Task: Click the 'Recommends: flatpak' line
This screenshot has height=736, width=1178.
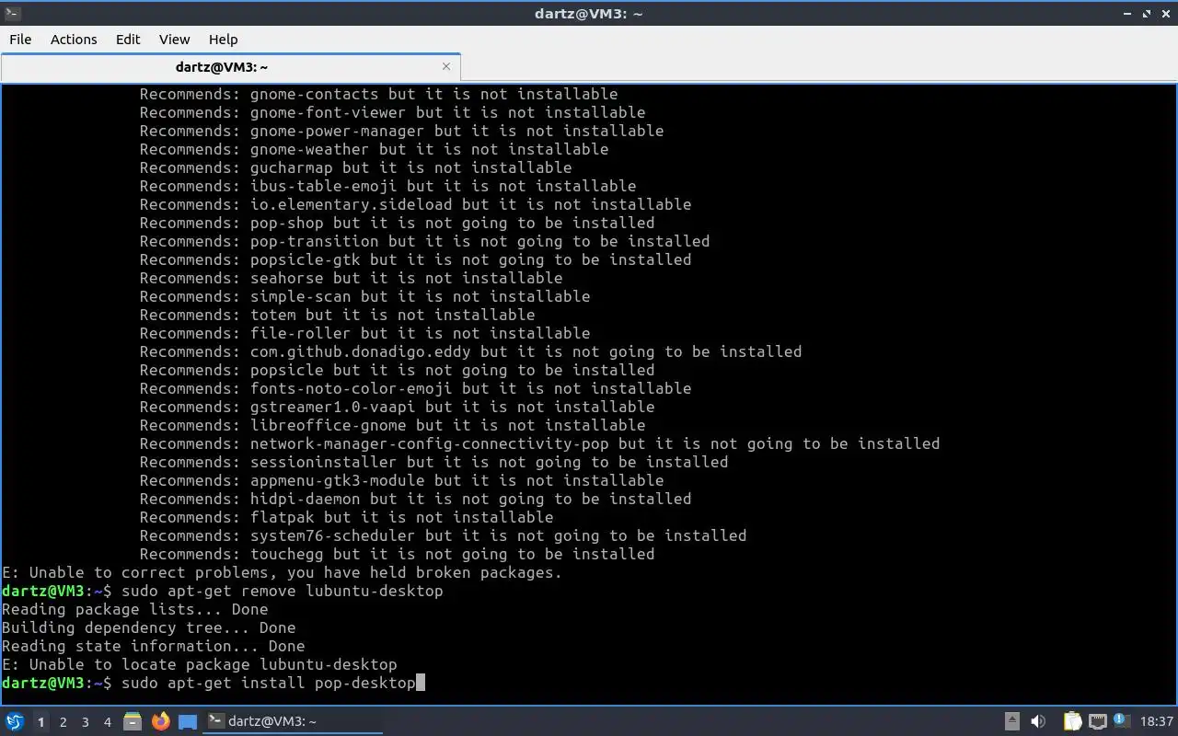Action: tap(346, 517)
